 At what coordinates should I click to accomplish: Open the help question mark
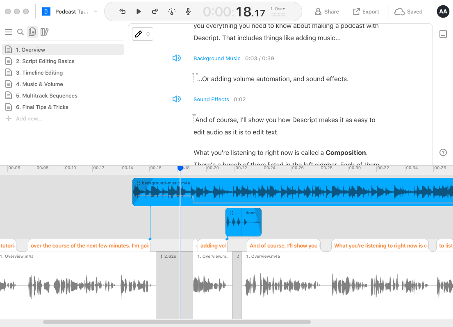(443, 152)
